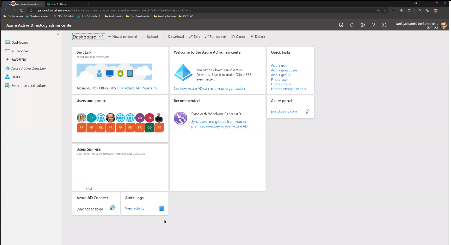The width and height of the screenshot is (451, 245).
Task: Click the Add a guest user link
Action: [x=284, y=70]
